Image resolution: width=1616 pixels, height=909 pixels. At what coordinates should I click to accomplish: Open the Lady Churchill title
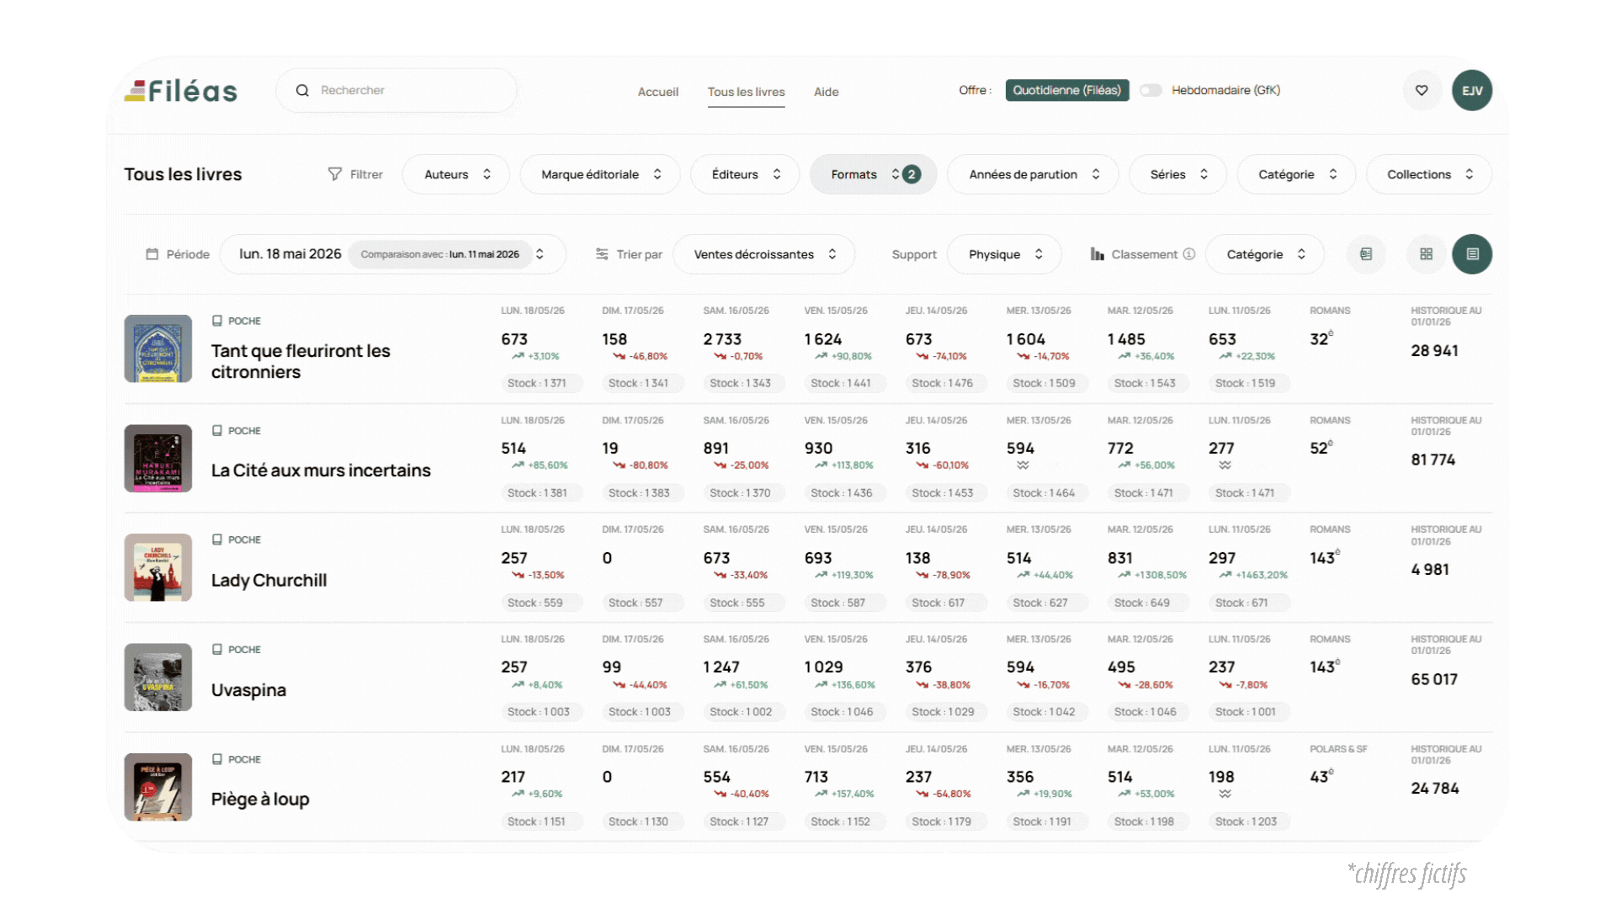(x=268, y=580)
